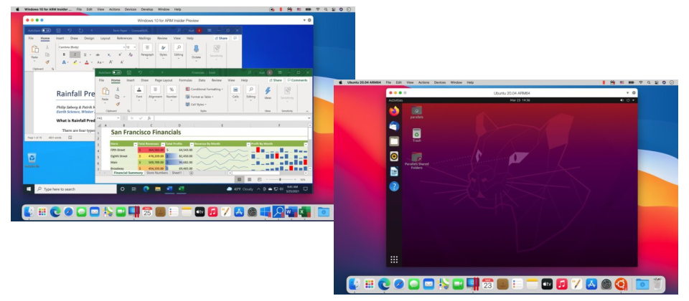Switch to Store Numbers sheet tab
689x301 pixels.
tap(157, 173)
